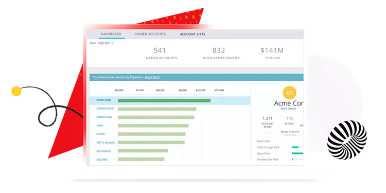Image resolution: width=386 pixels, height=193 pixels.
Task: Switch to the Named Accounts tab
Action: (x=150, y=34)
